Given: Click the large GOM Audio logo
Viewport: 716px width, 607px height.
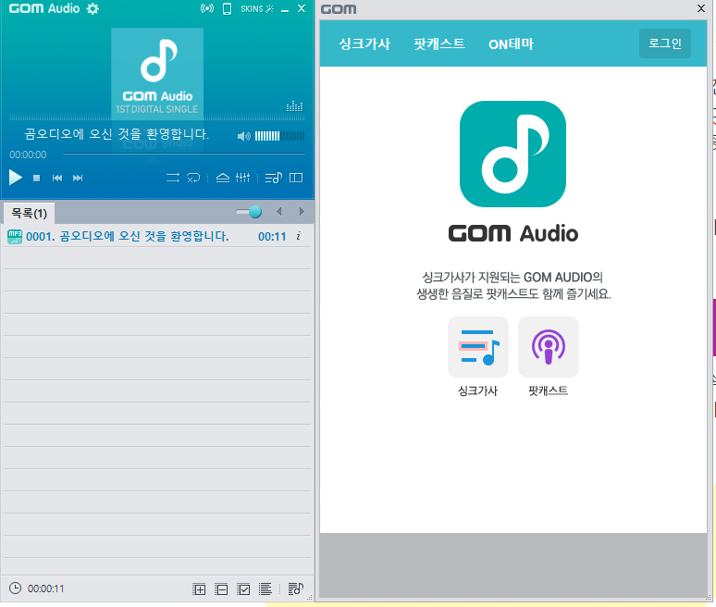Looking at the screenshot, I should tap(512, 154).
